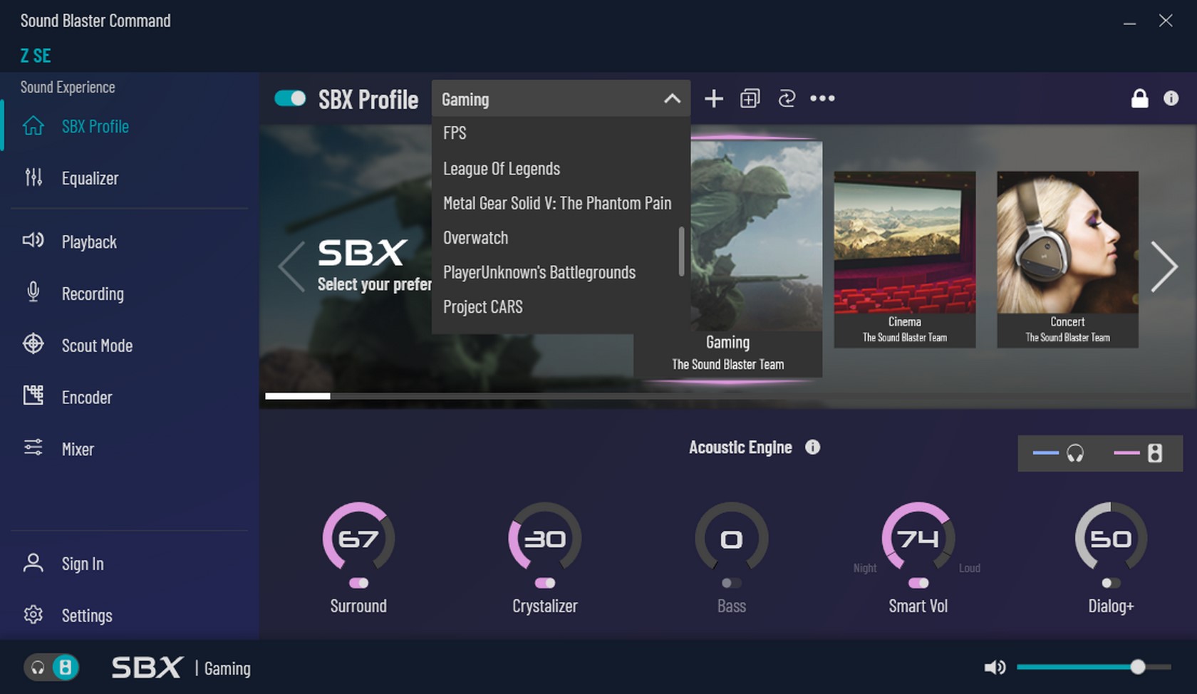Click the Mixer icon in the sidebar
This screenshot has width=1197, height=694.
[33, 447]
